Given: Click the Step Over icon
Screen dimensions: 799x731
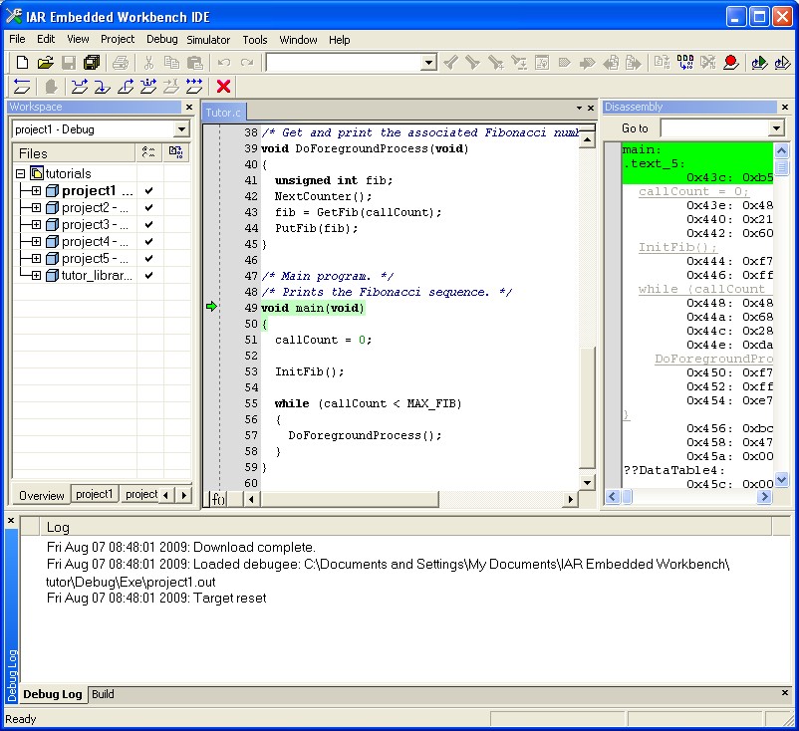Looking at the screenshot, I should point(79,86).
